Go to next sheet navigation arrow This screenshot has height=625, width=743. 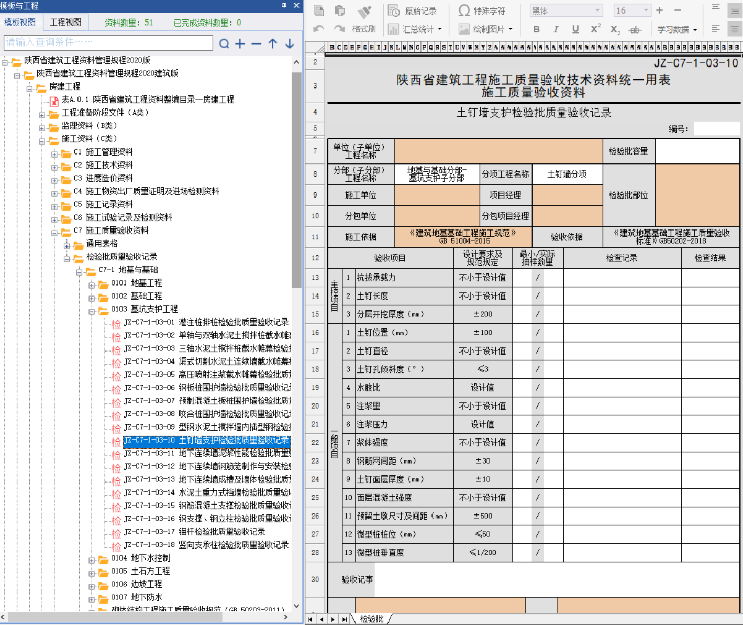pyautogui.click(x=332, y=619)
